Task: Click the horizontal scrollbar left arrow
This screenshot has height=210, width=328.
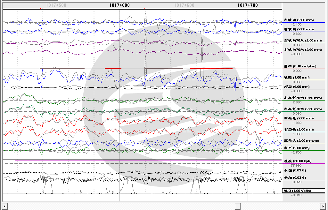Action: [x=4, y=206]
